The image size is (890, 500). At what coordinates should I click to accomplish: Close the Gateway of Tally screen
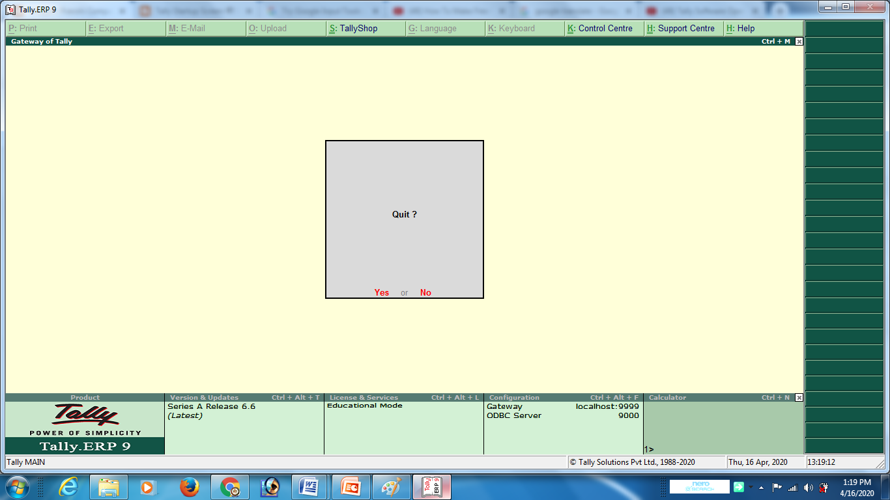pyautogui.click(x=799, y=41)
